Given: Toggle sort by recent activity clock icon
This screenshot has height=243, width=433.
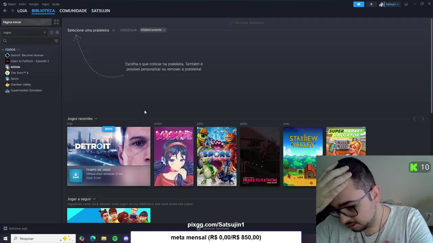Looking at the screenshot, I should [x=51, y=32].
